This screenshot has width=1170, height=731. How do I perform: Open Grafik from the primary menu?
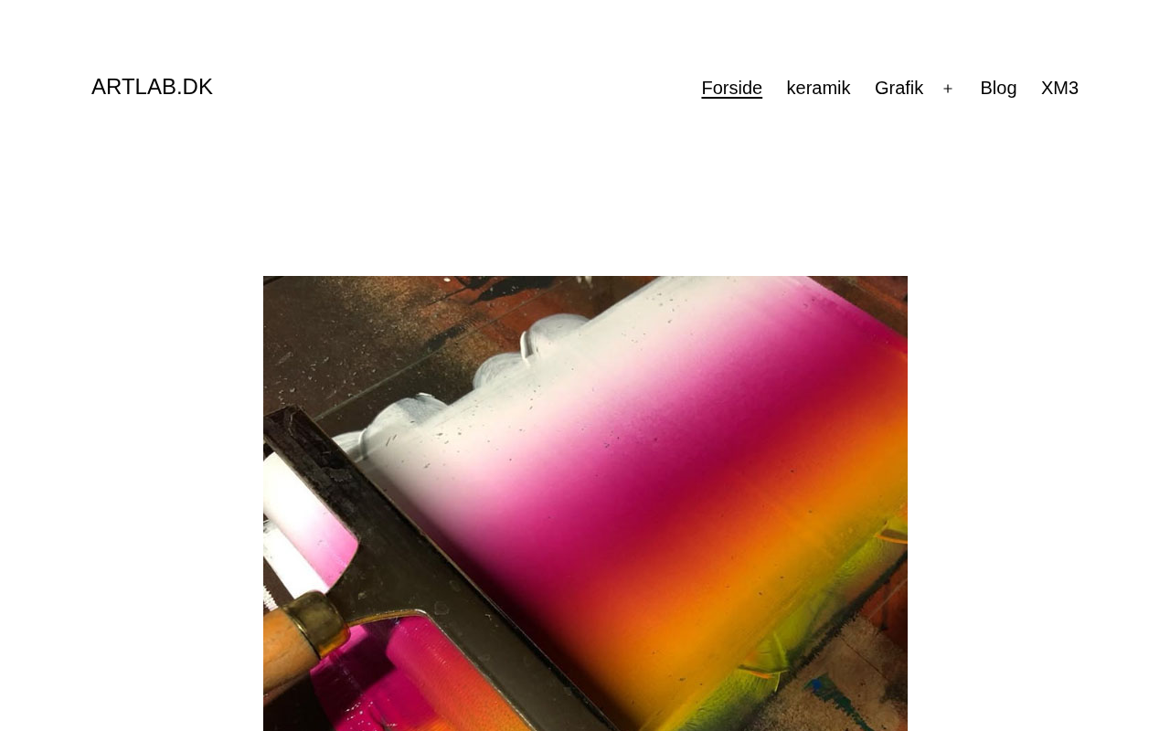coord(899,88)
